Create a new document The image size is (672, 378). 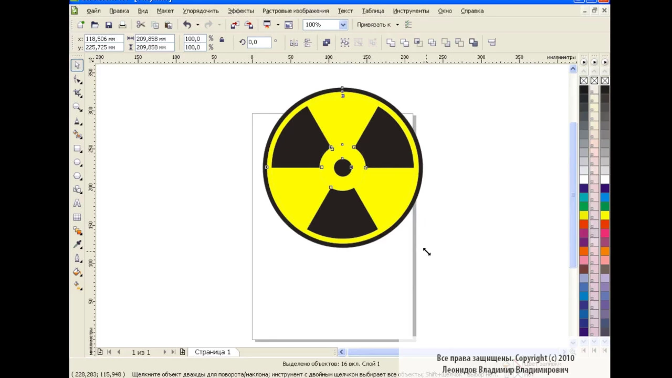tap(81, 25)
